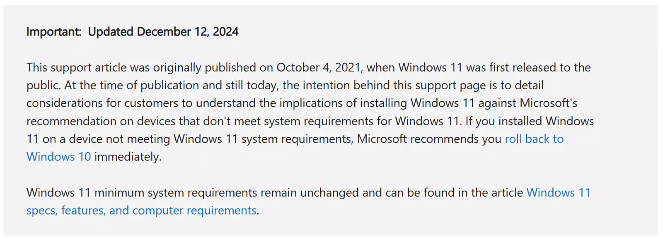Open Windows 11 specs, features, and computer requirements link
Viewport: 663px width, 239px height.
[141, 211]
